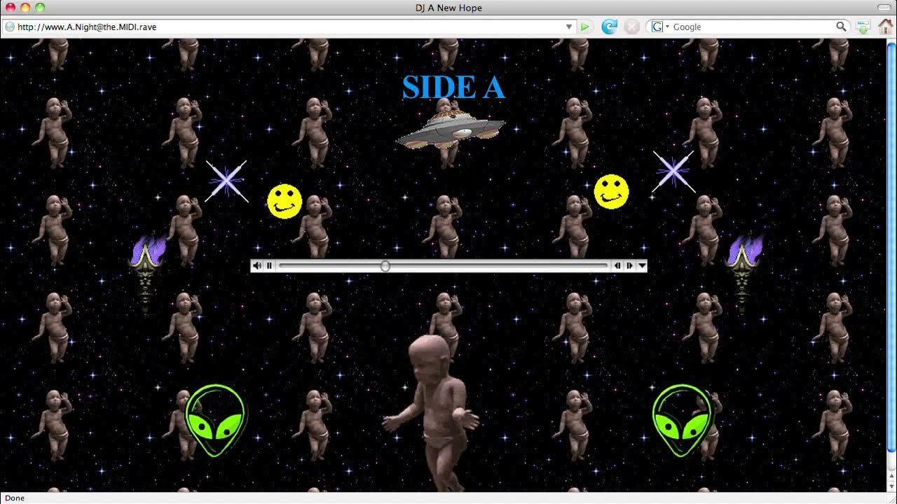This screenshot has height=504, width=897.
Task: Click the left sparkling star graphic
Action: (x=226, y=181)
